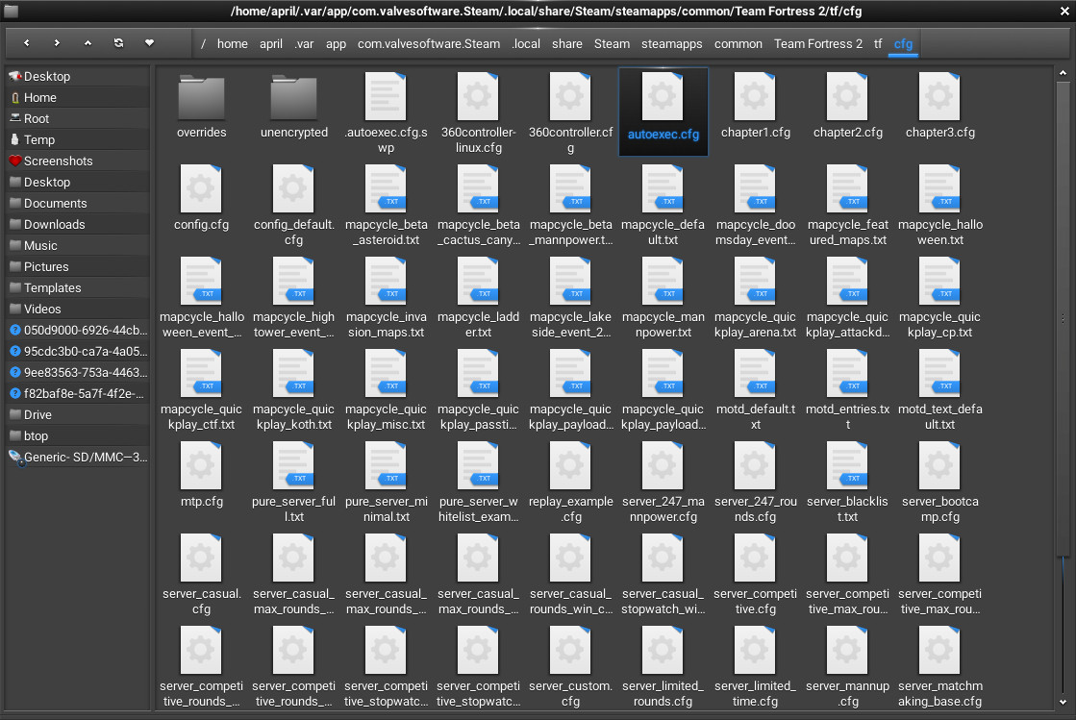Select the config.cfg file
Viewport: 1076px width, 720px height.
(x=201, y=199)
